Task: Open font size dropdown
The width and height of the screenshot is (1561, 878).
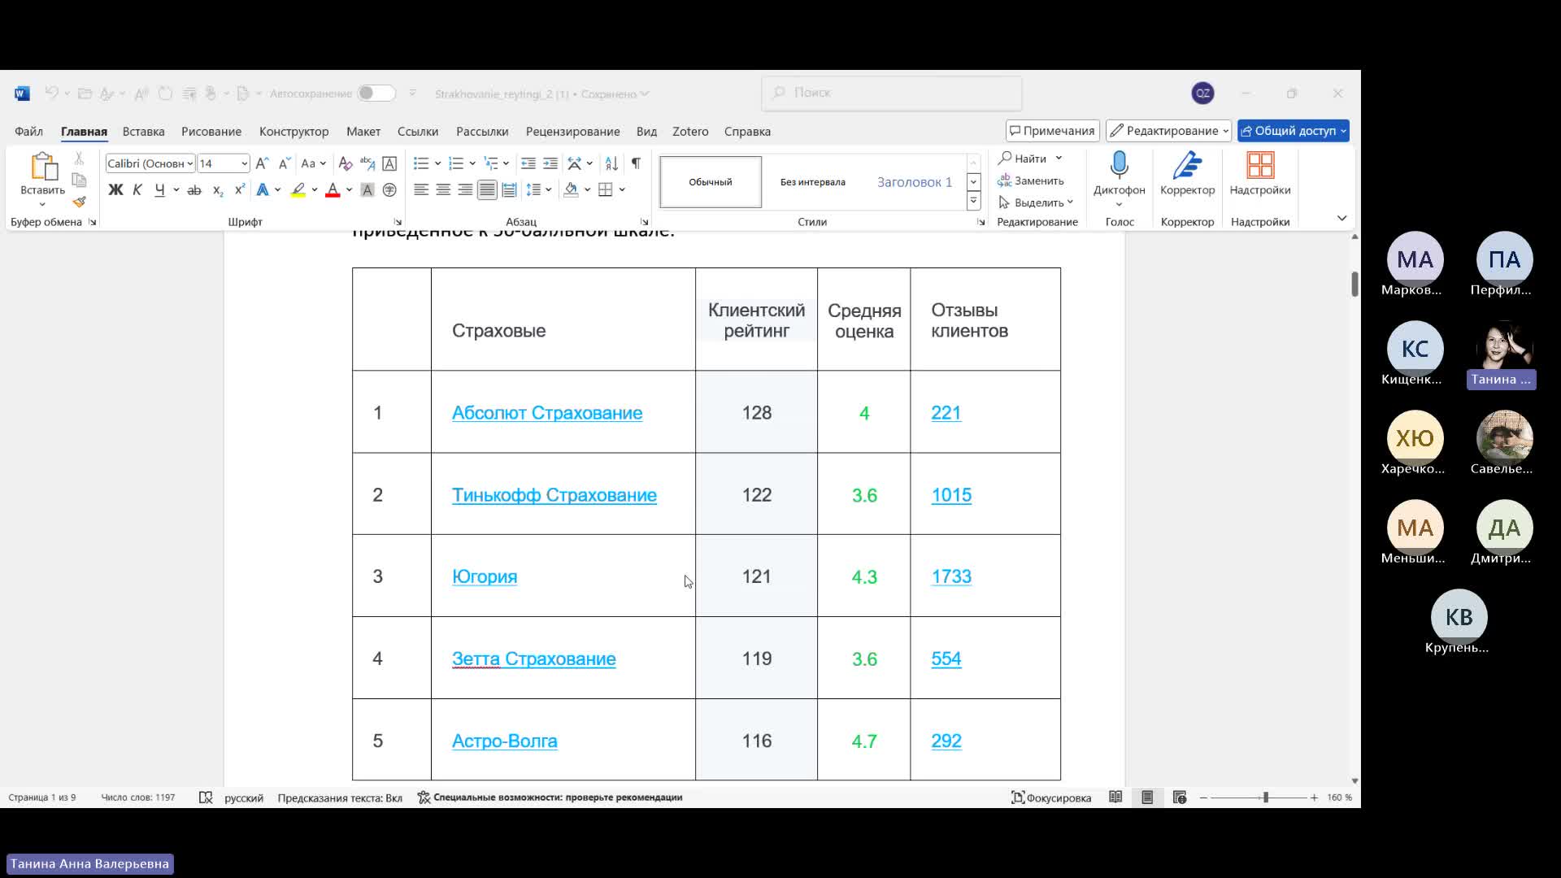Action: [243, 163]
